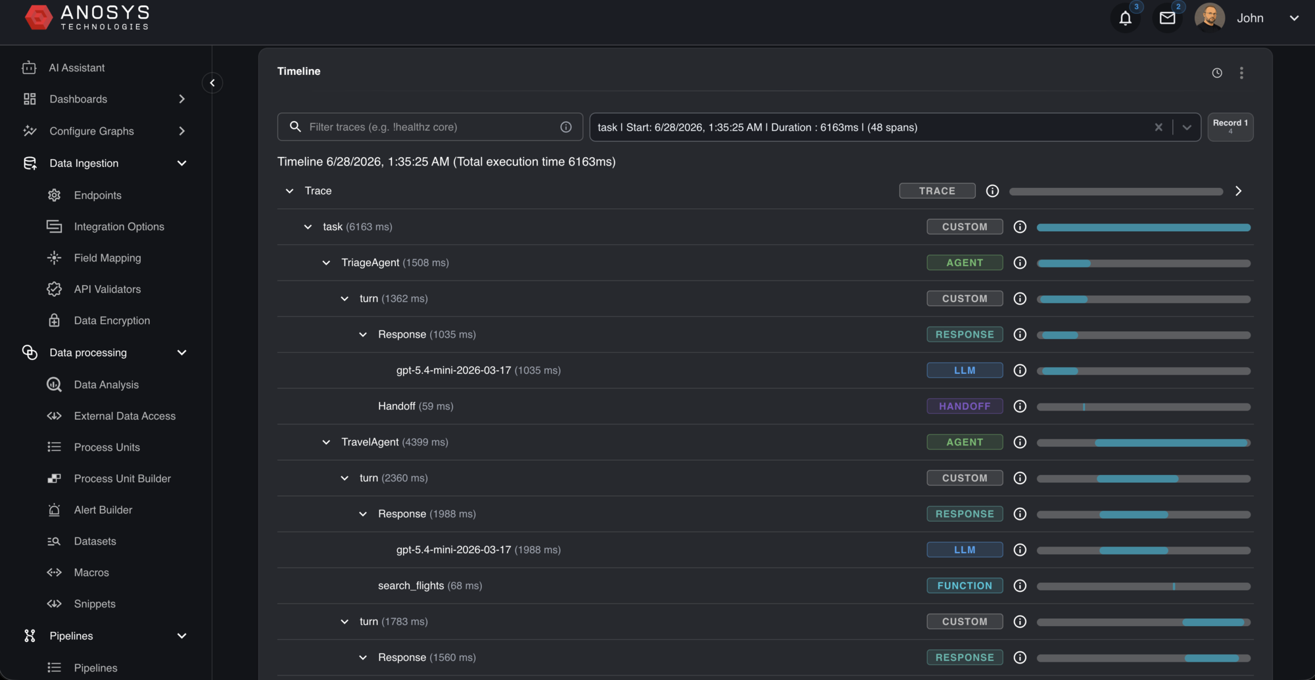Image resolution: width=1315 pixels, height=680 pixels.
Task: Collapse the Response (1560 ms) span
Action: tap(363, 658)
